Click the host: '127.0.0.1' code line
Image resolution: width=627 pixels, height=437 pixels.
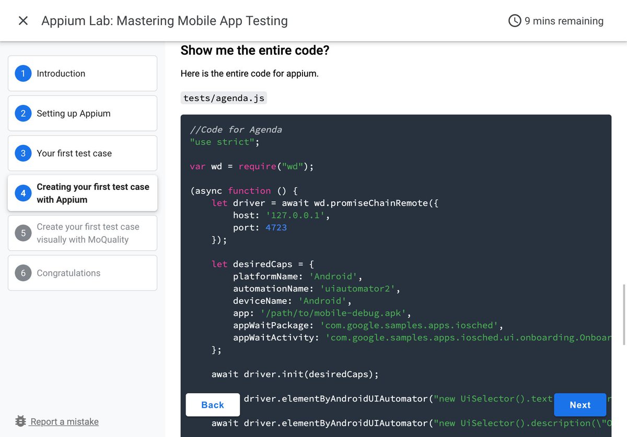point(281,215)
